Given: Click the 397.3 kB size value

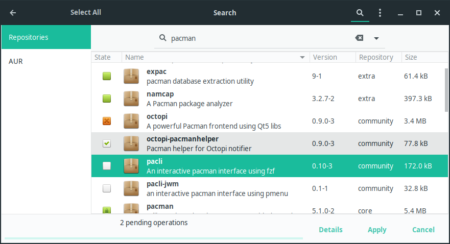Looking at the screenshot, I should [x=418, y=99].
